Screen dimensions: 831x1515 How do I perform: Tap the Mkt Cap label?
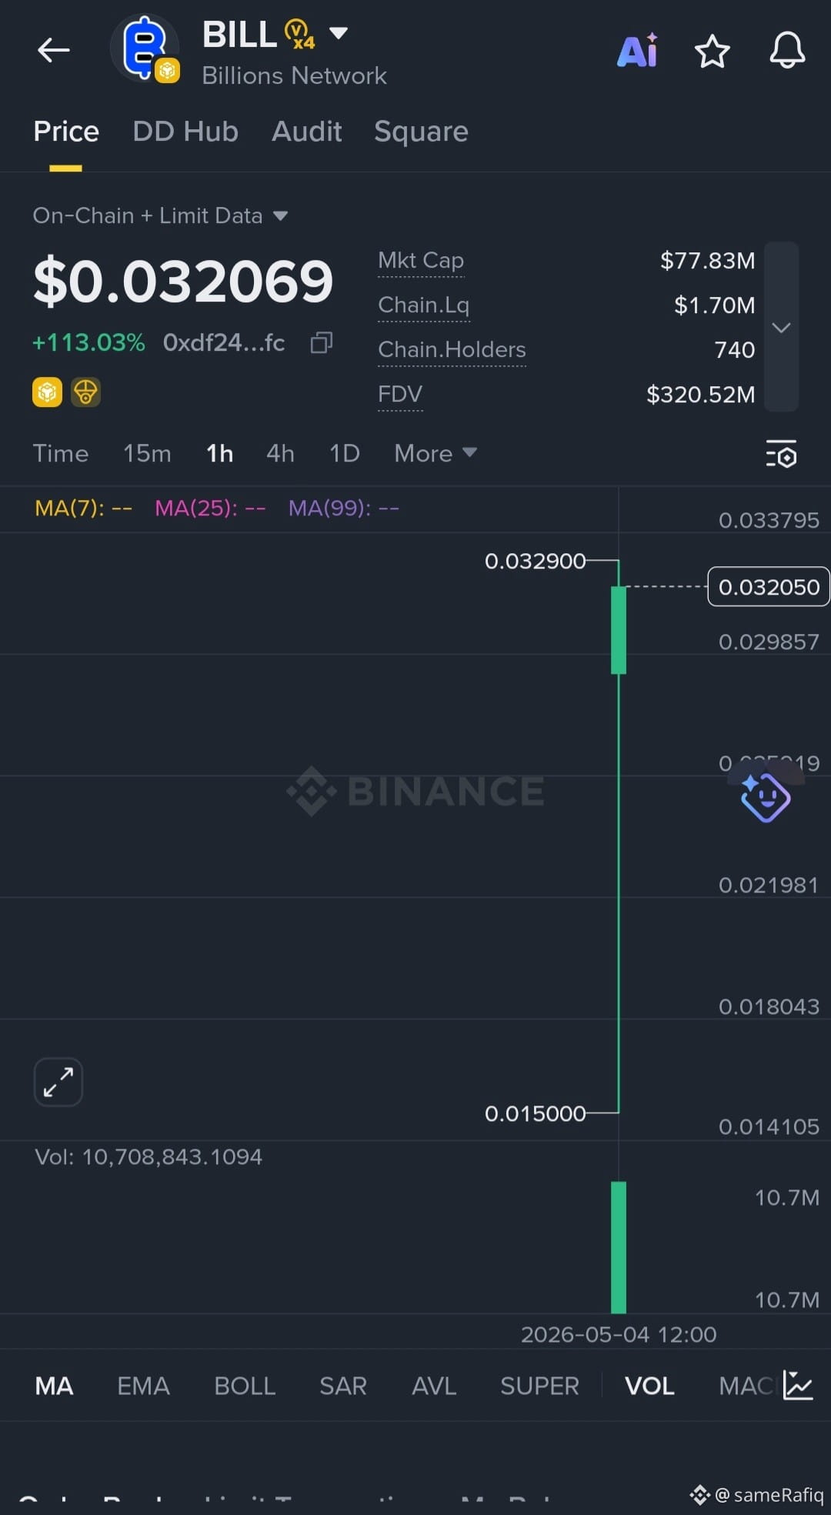[x=421, y=261]
